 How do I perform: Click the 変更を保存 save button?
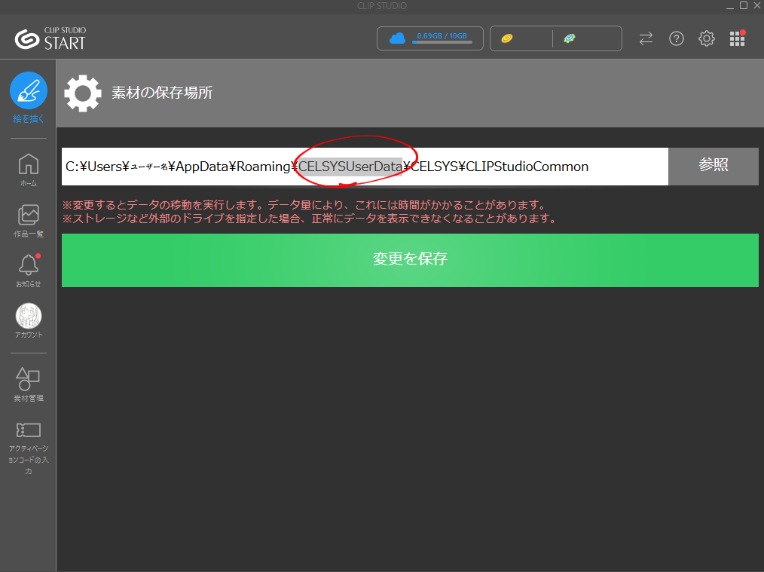tap(410, 260)
